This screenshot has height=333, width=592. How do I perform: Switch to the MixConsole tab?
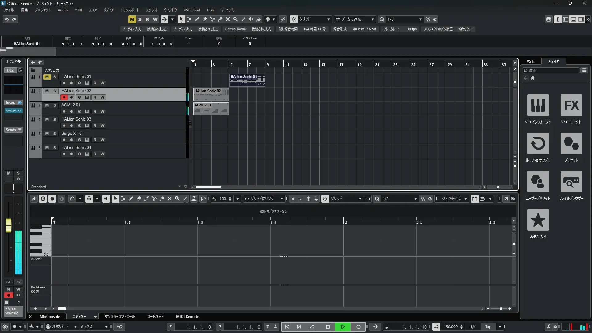[50, 316]
